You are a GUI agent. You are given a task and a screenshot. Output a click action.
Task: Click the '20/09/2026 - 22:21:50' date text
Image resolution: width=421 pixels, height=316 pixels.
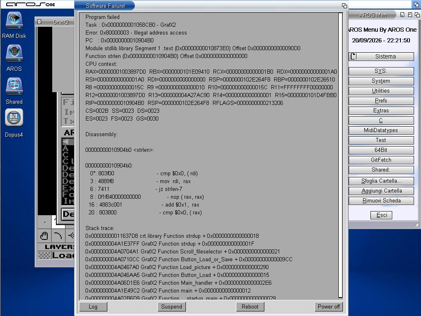381,40
